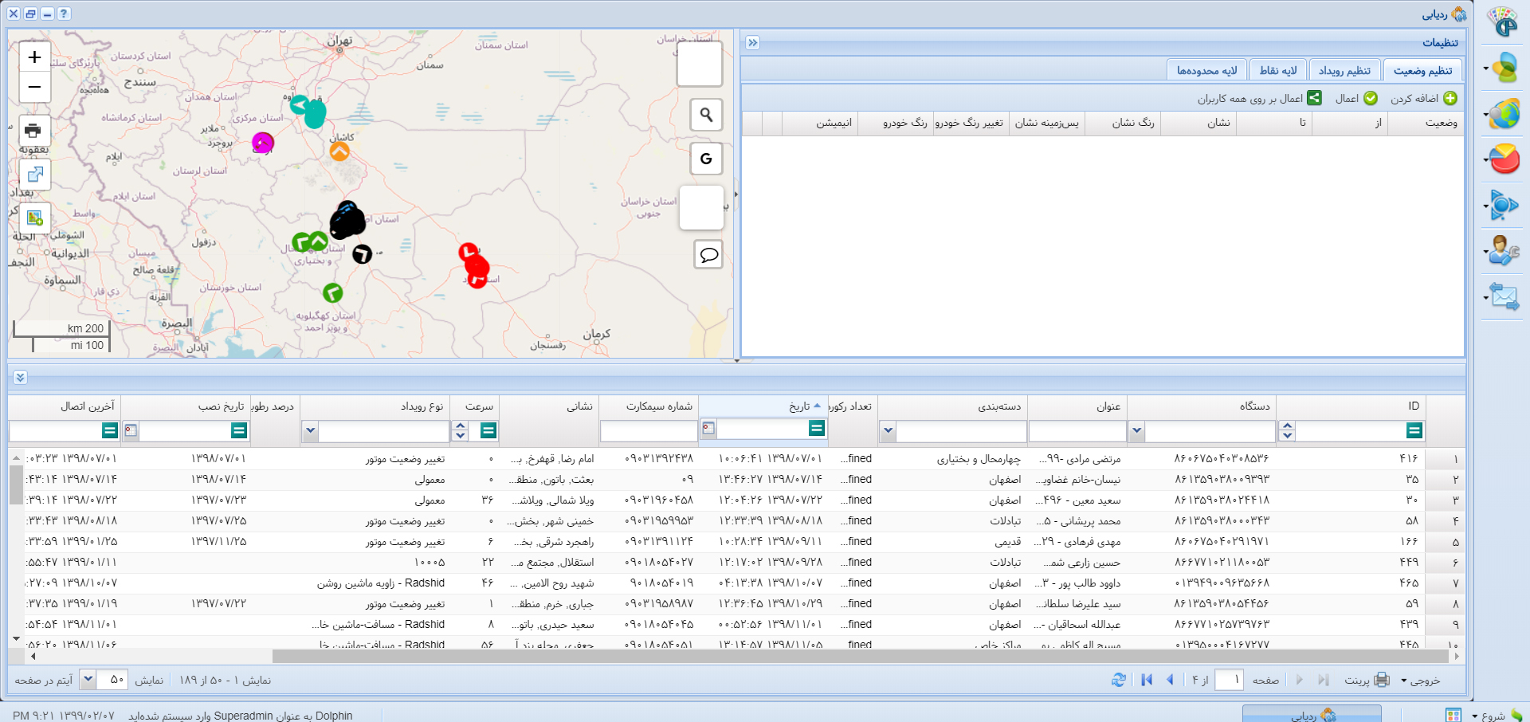The image size is (1530, 722).
Task: Open the map speech bubble comment tool
Action: coord(708,255)
